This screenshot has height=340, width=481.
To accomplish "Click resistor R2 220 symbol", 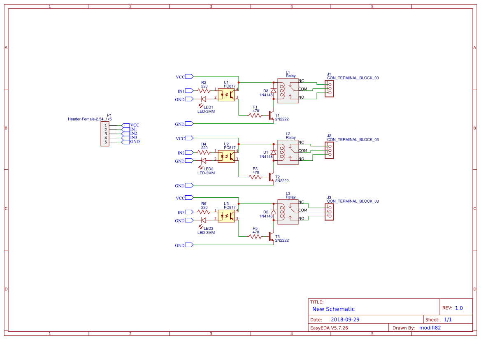I will coord(203,90).
